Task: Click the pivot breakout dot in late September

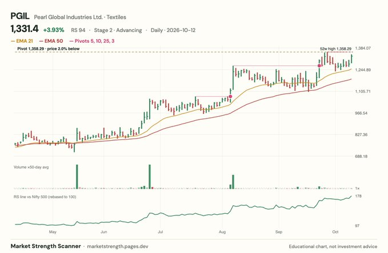Action: [x=319, y=66]
